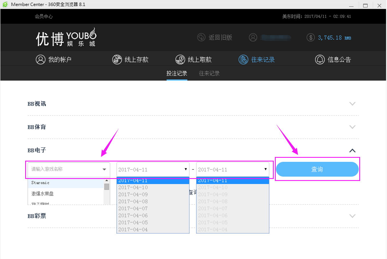Select 2017-04-05 in start date list
This screenshot has height=259, width=387.
tap(153, 222)
